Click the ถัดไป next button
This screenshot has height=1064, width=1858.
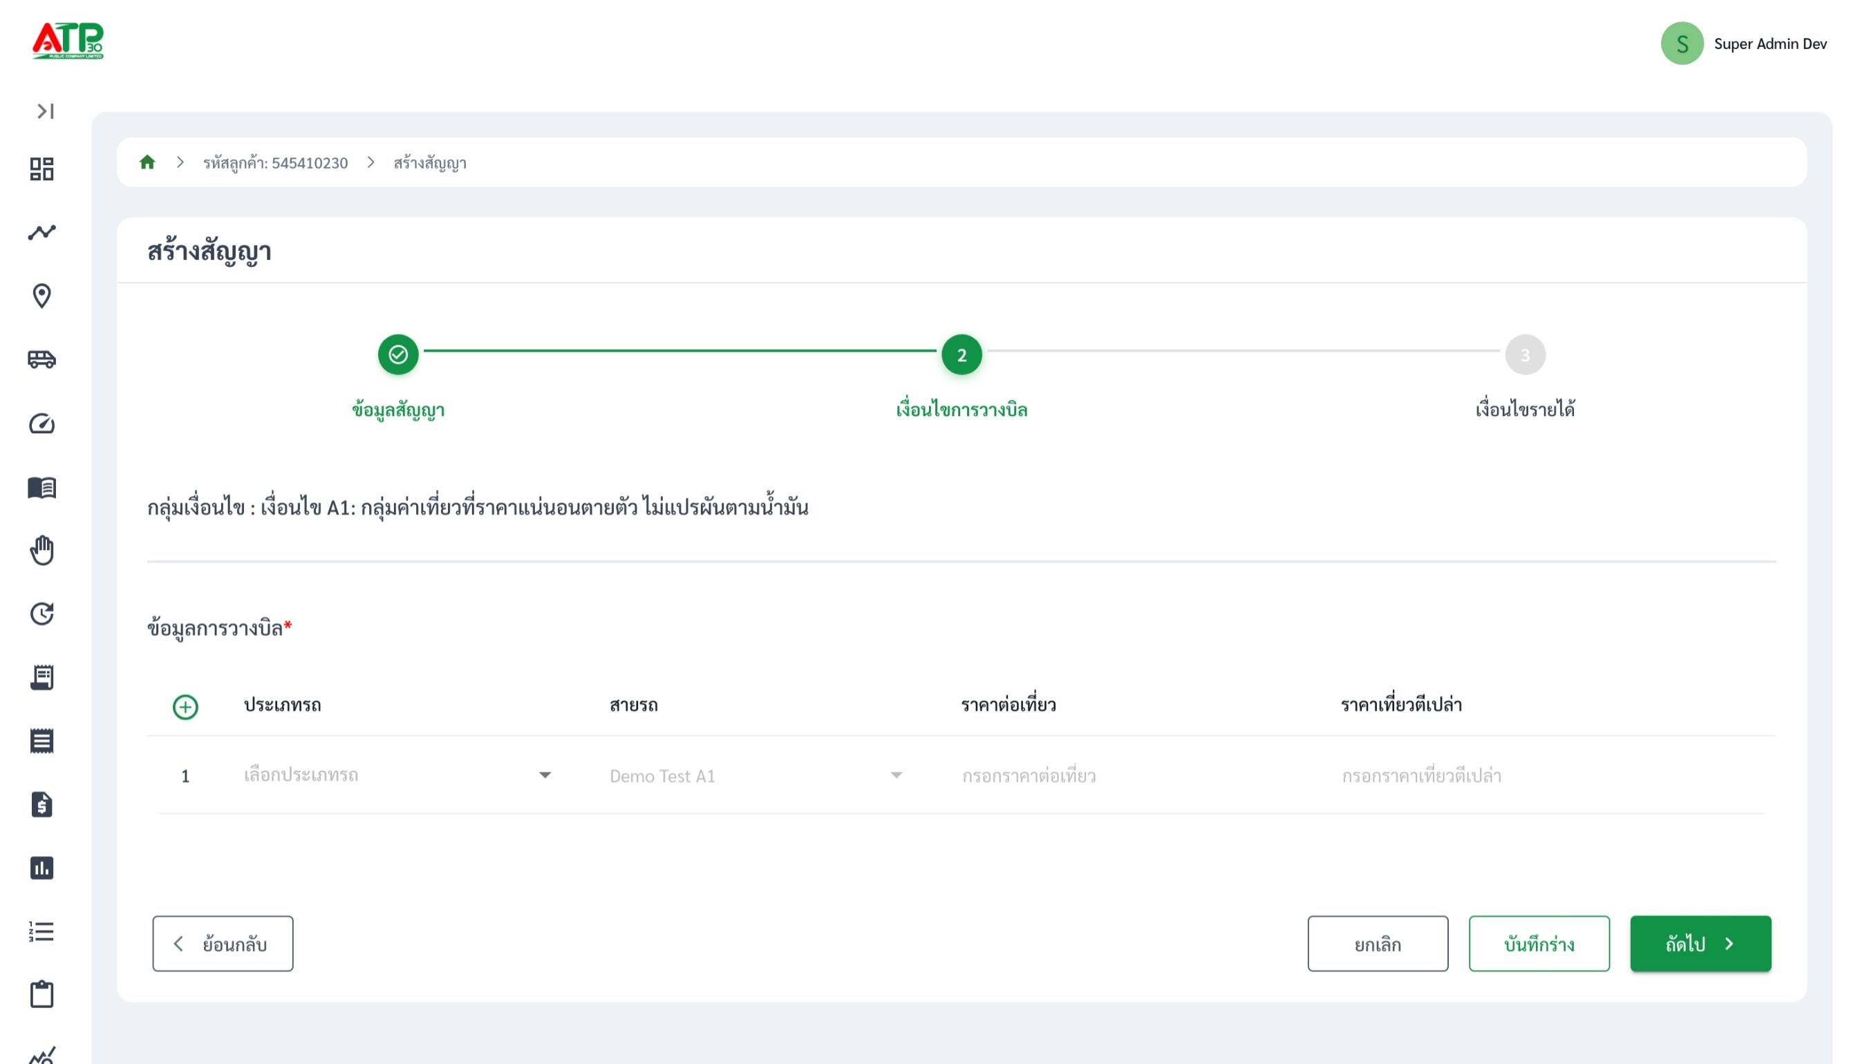tap(1700, 943)
